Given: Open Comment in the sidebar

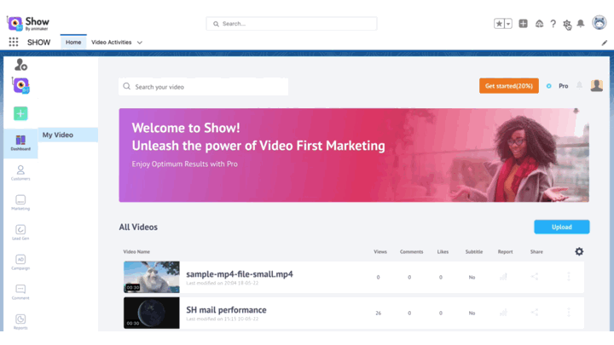Looking at the screenshot, I should (x=20, y=292).
